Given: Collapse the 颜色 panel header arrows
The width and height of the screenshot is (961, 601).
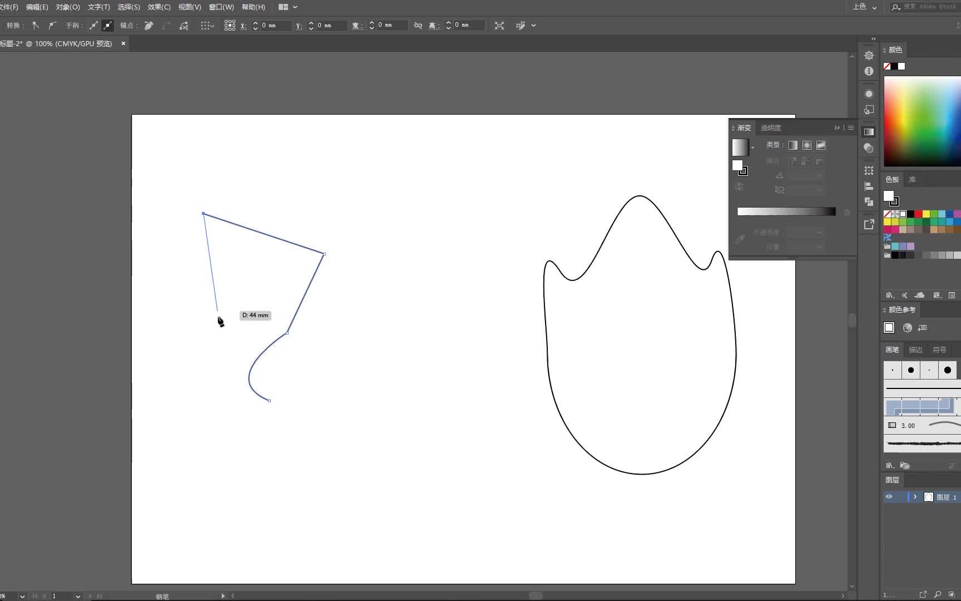Looking at the screenshot, I should coord(884,50).
